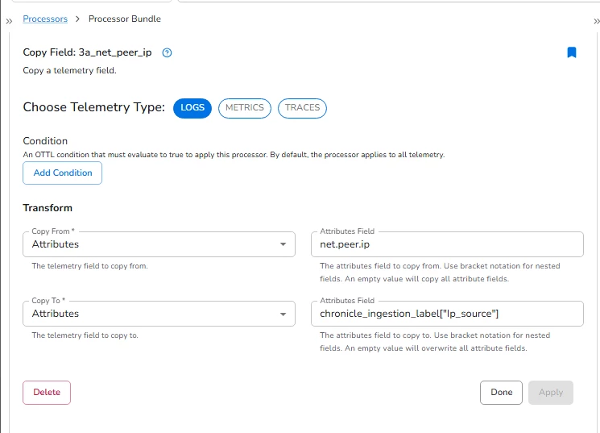Select the METRICS telemetry type
This screenshot has width=600, height=433.
point(245,108)
